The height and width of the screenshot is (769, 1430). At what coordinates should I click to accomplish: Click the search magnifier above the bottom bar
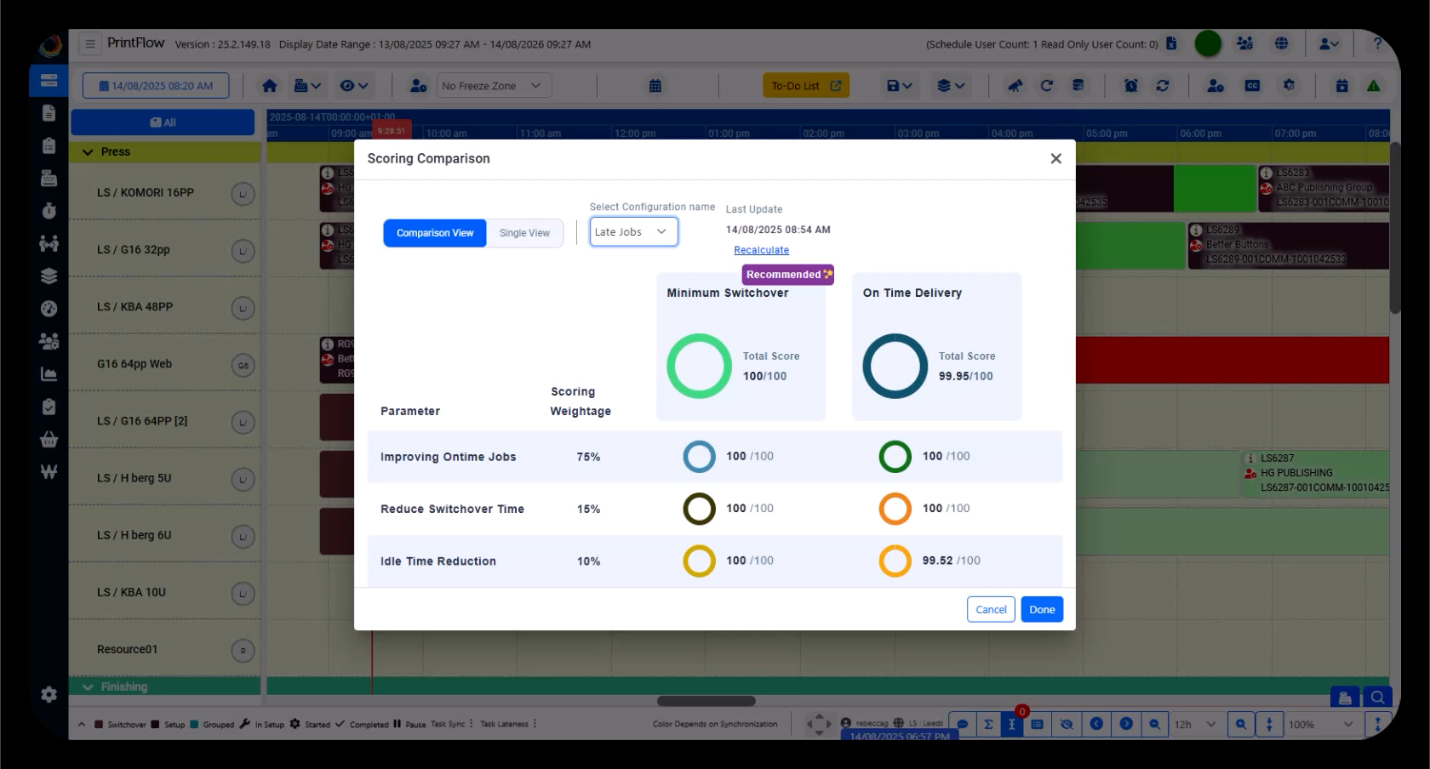1376,698
